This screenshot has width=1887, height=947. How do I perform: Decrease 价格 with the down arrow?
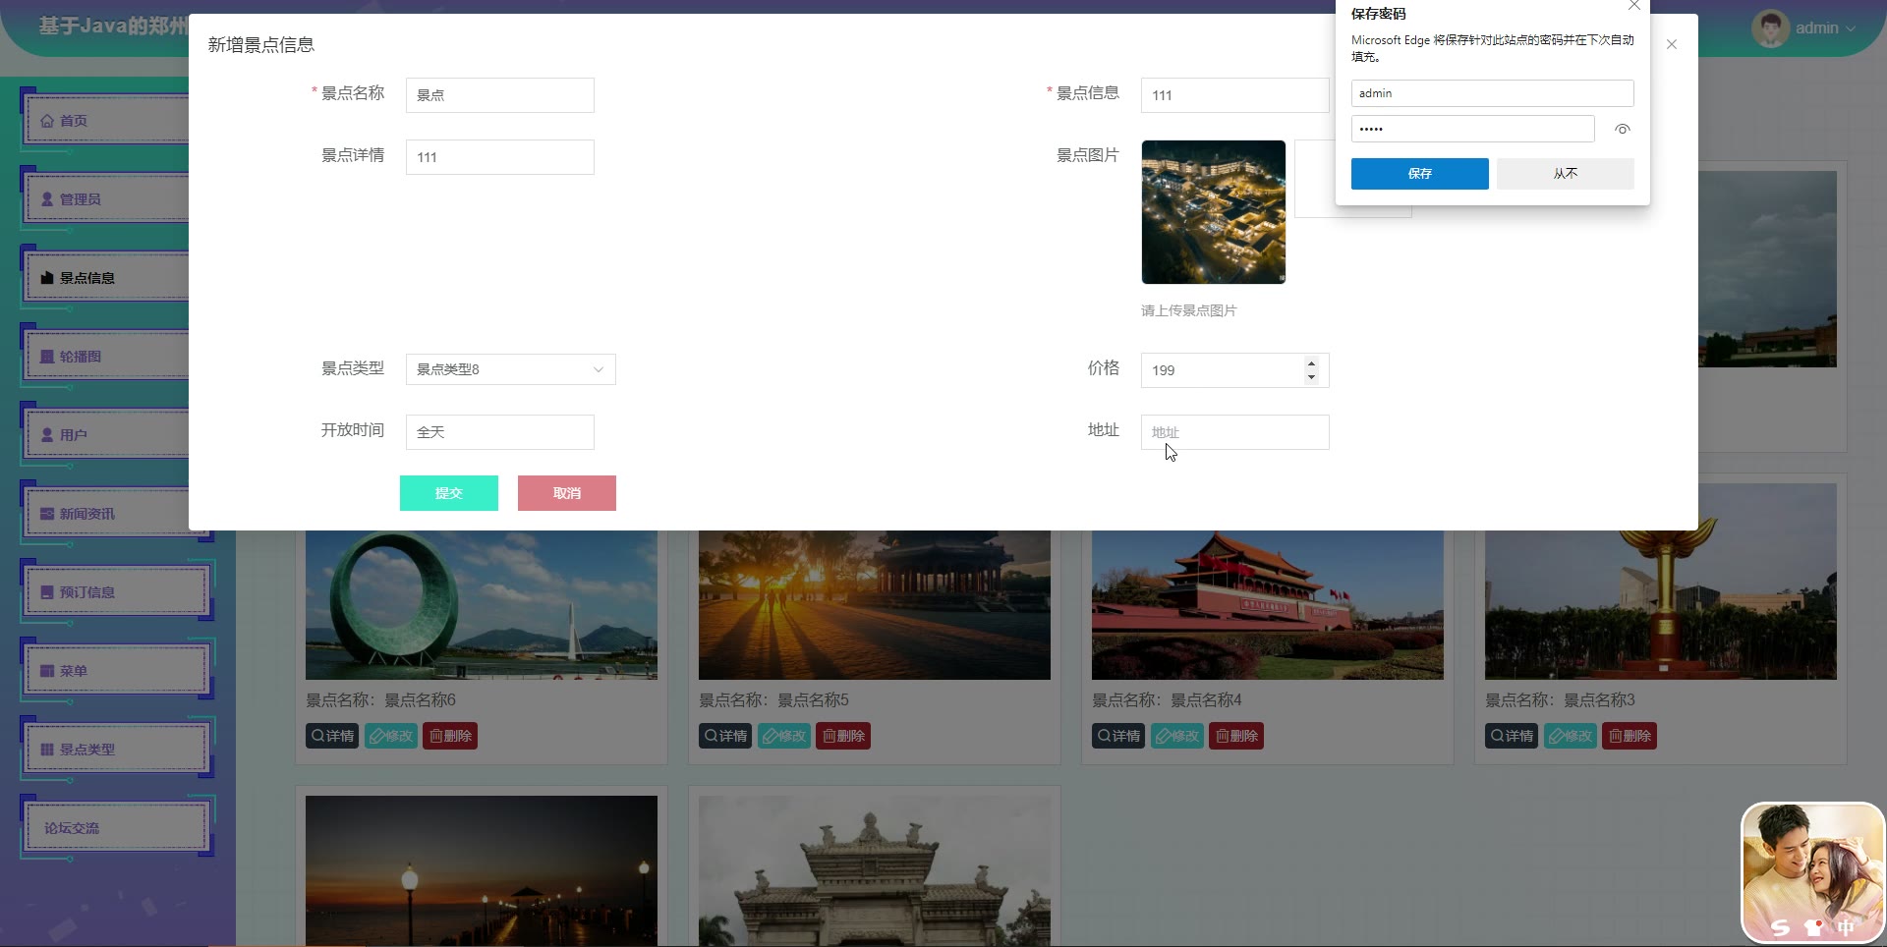(x=1311, y=377)
